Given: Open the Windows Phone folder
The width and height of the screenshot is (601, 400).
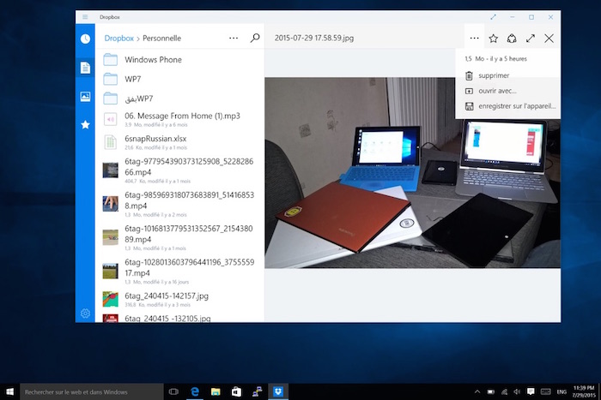Looking at the screenshot, I should 152,60.
